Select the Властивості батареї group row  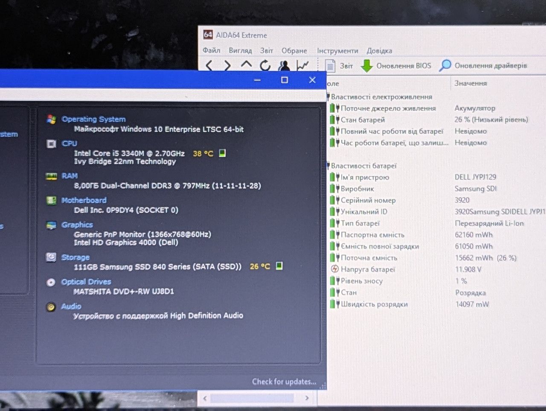coord(436,166)
